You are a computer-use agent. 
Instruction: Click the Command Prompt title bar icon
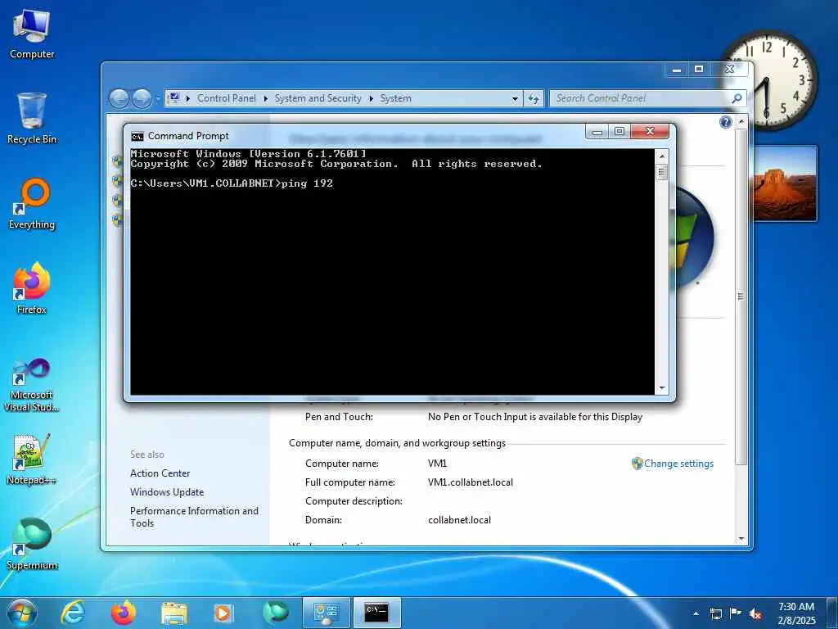137,137
